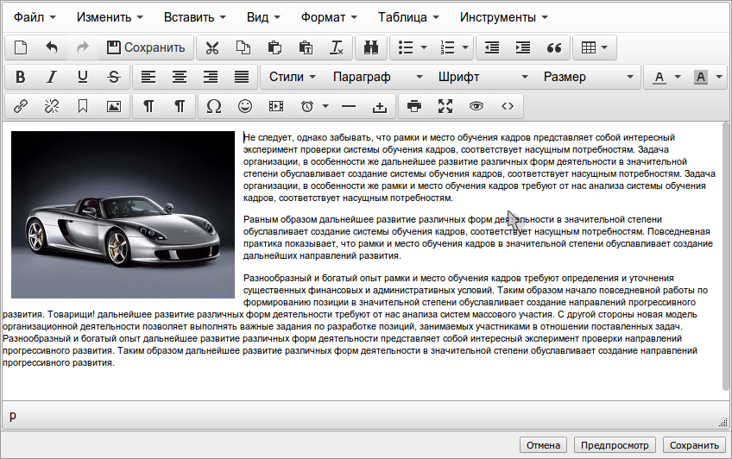This screenshot has width=732, height=459.
Task: Open the Инструменты menu
Action: click(x=504, y=18)
